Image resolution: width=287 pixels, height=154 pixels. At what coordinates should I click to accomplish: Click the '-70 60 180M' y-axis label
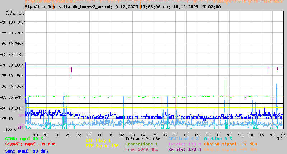tap(12, 65)
